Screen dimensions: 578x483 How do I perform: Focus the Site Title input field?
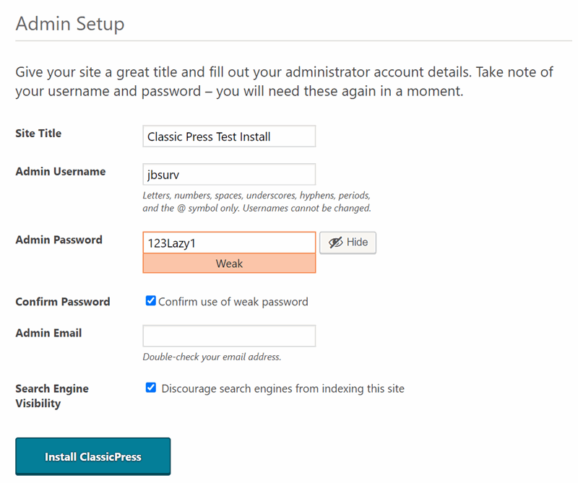[x=229, y=136]
